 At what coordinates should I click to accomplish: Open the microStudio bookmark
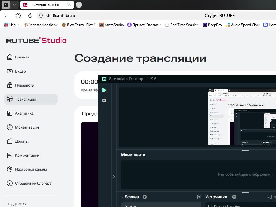[112, 25]
